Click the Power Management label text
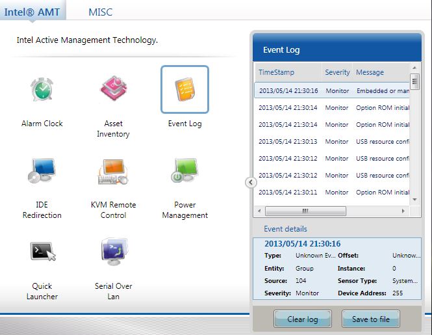The width and height of the screenshot is (432, 335). [185, 210]
